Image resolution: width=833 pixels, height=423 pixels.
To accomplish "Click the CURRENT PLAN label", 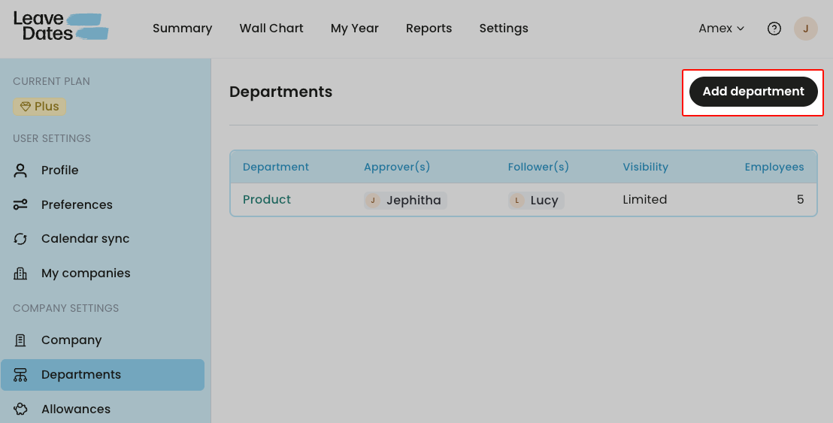I will click(x=52, y=81).
